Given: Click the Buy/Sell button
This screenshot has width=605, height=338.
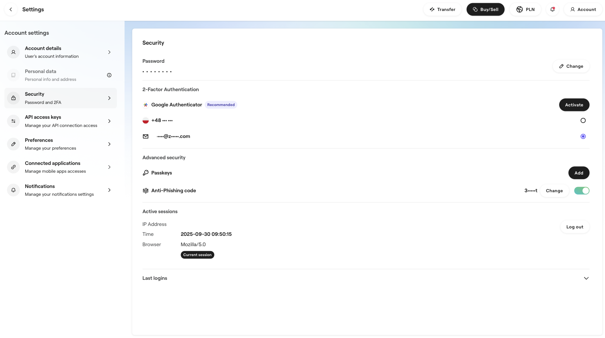Looking at the screenshot, I should click(x=485, y=9).
